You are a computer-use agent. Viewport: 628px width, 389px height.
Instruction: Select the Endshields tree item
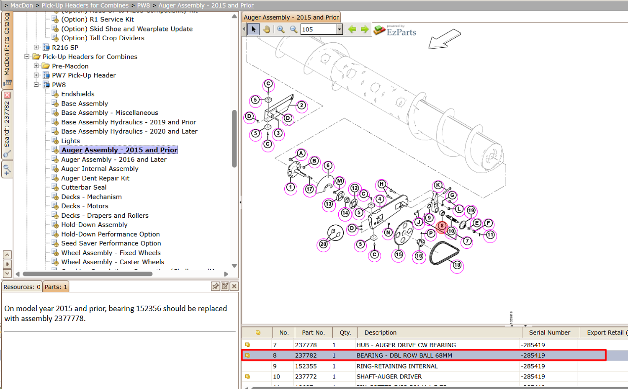(78, 94)
